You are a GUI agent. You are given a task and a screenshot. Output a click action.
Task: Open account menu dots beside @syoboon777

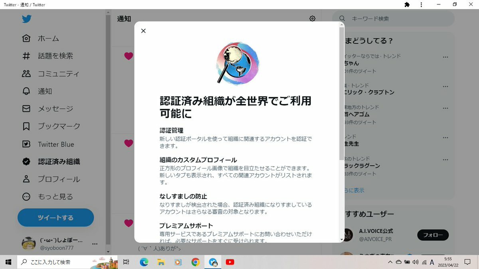point(95,244)
